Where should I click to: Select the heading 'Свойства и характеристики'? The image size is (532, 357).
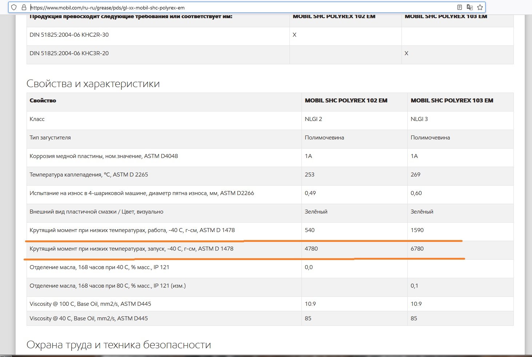point(93,84)
